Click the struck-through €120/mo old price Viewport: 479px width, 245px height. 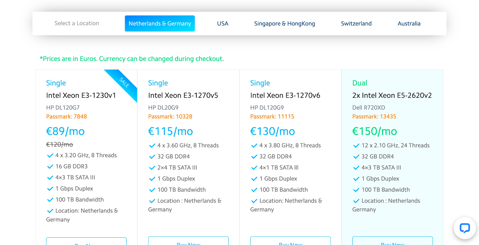point(59,145)
